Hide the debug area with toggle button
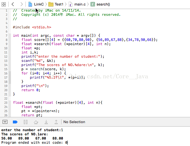 (x=5, y=122)
